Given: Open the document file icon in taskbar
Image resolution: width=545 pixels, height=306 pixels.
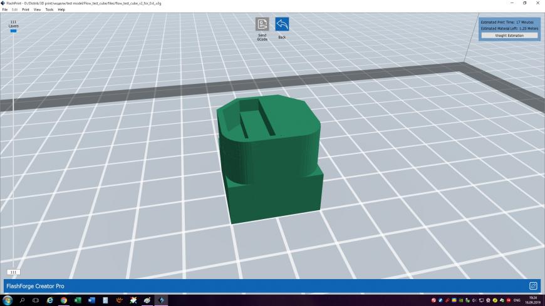Looking at the screenshot, I should coord(105,300).
